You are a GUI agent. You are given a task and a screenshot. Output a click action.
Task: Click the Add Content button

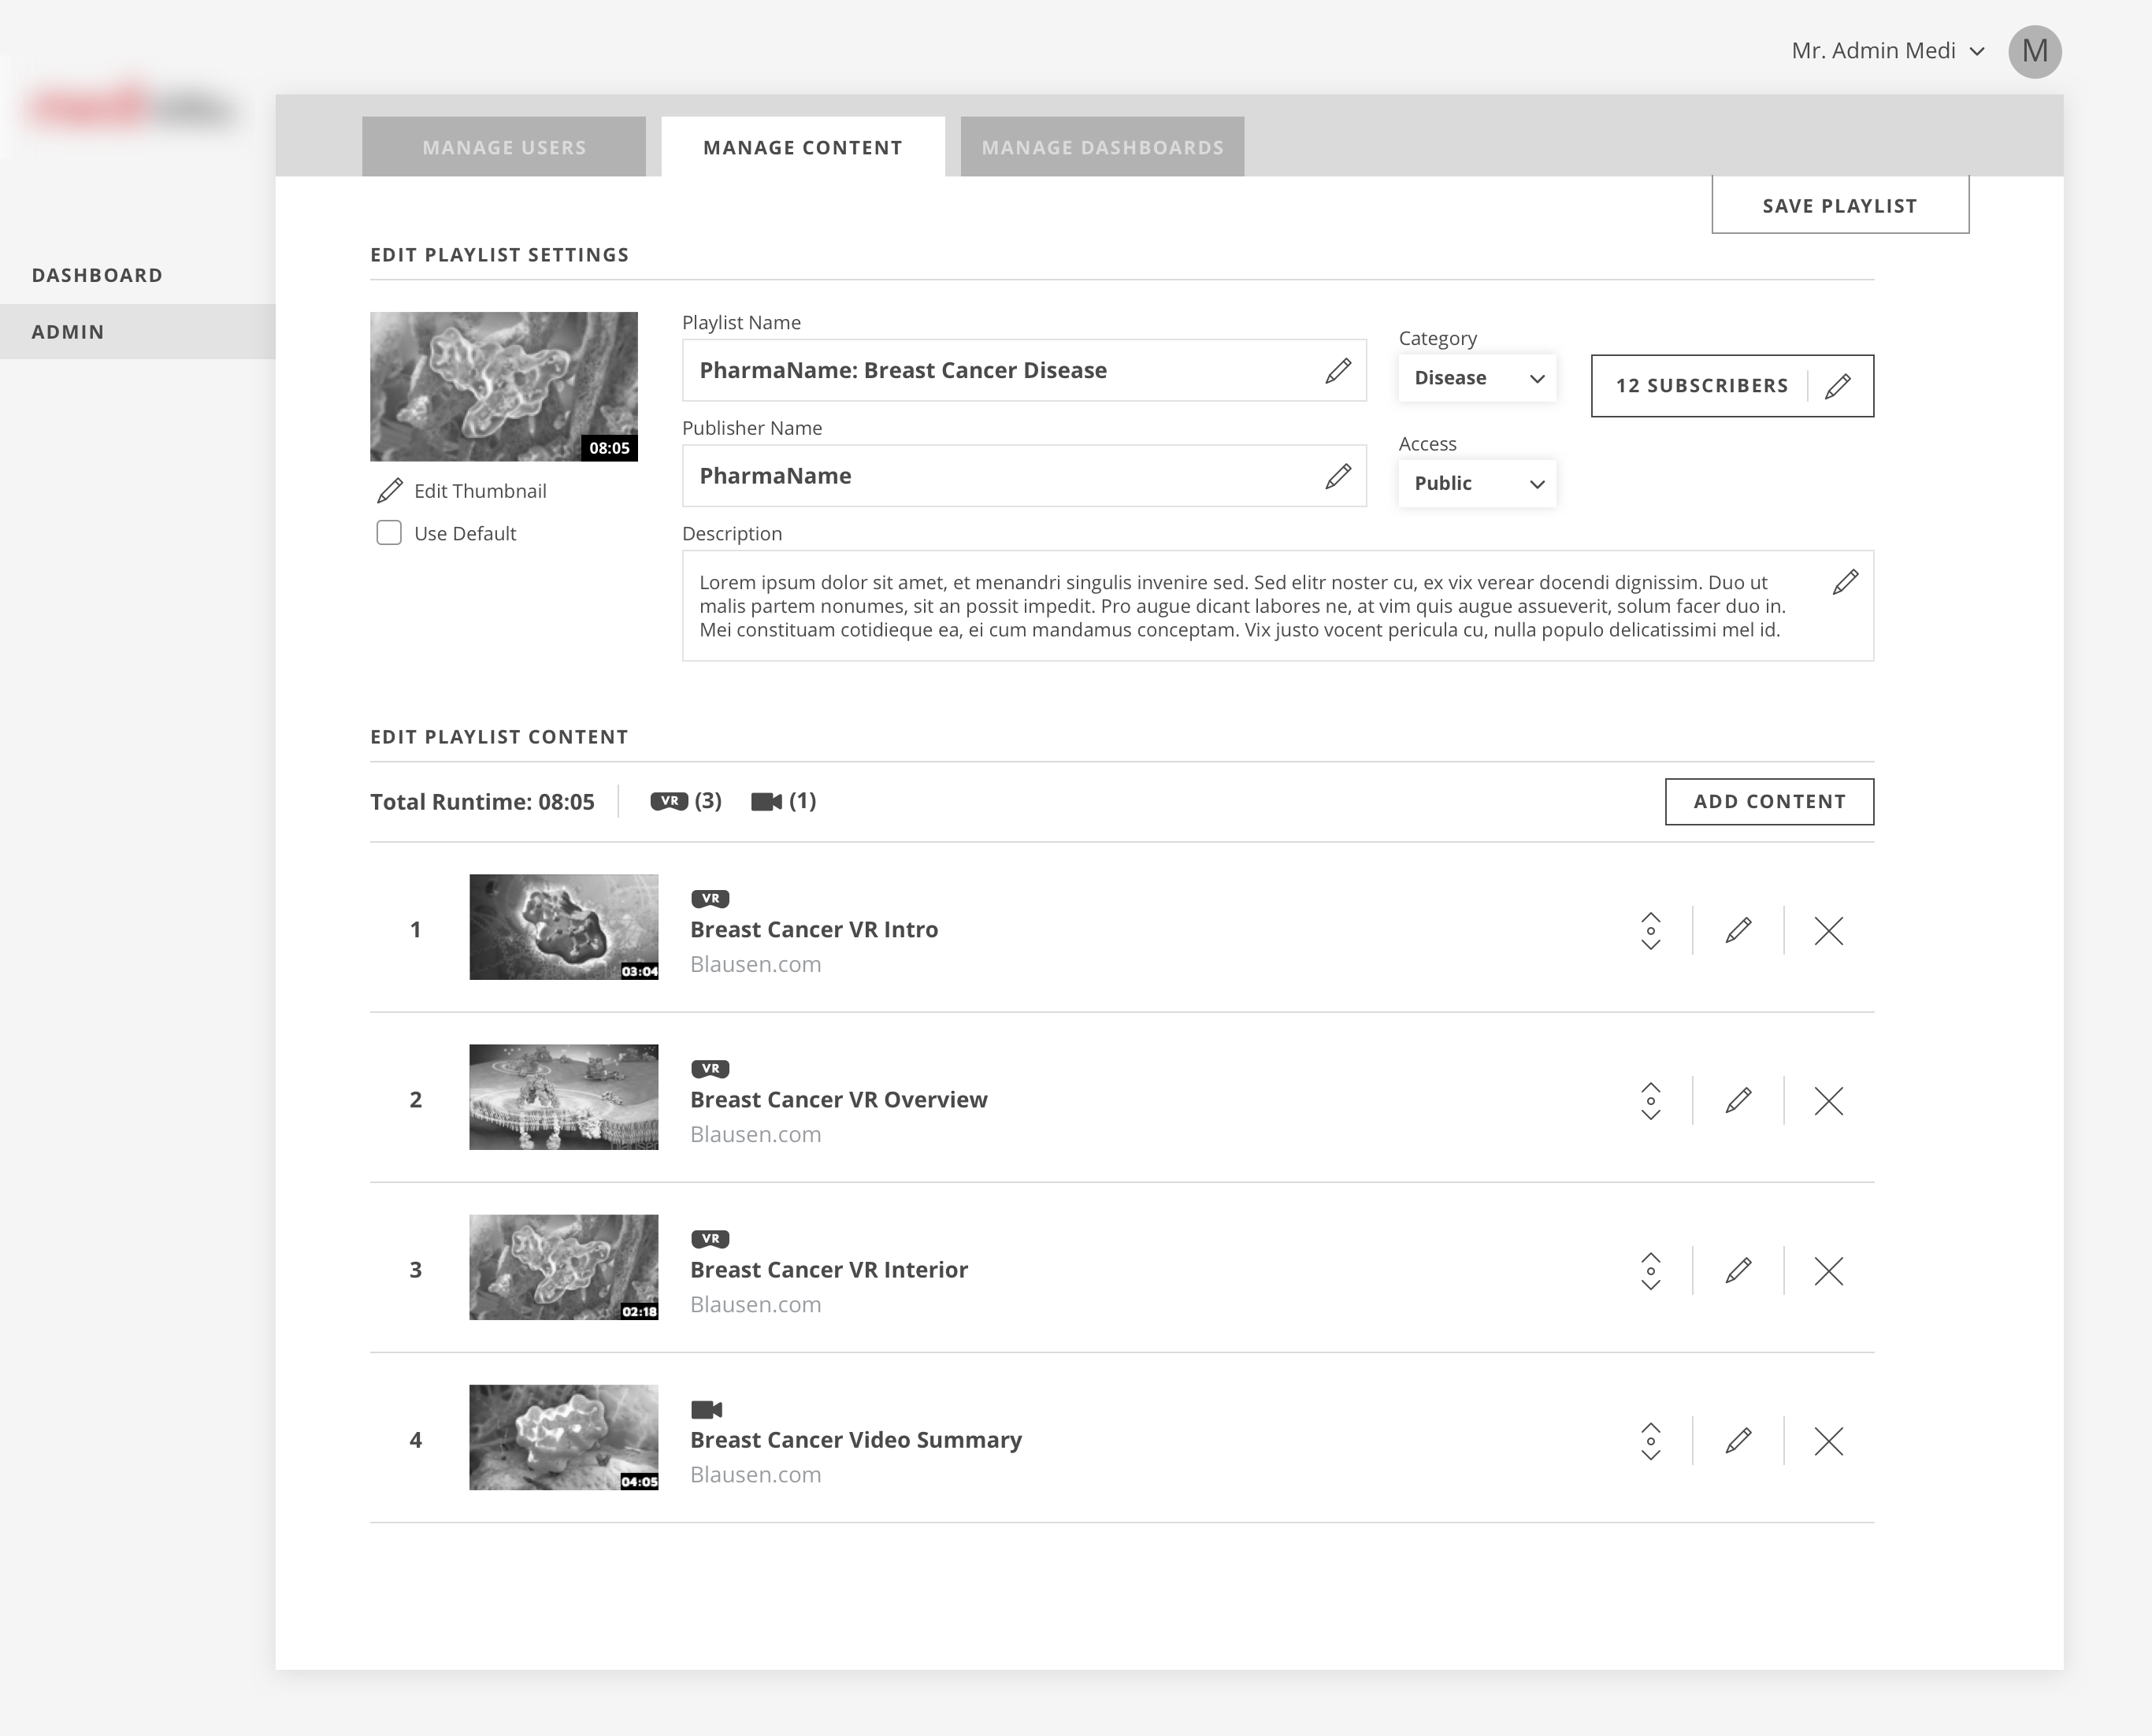[x=1769, y=802]
